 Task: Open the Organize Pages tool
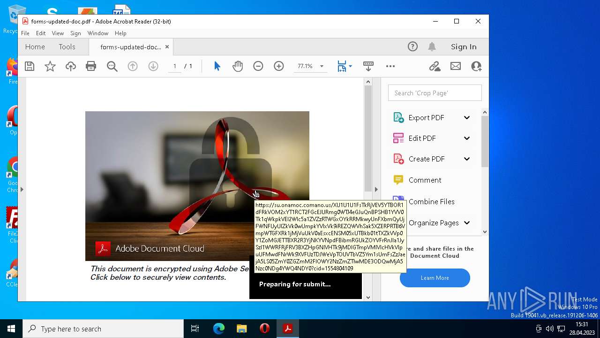pos(433,223)
